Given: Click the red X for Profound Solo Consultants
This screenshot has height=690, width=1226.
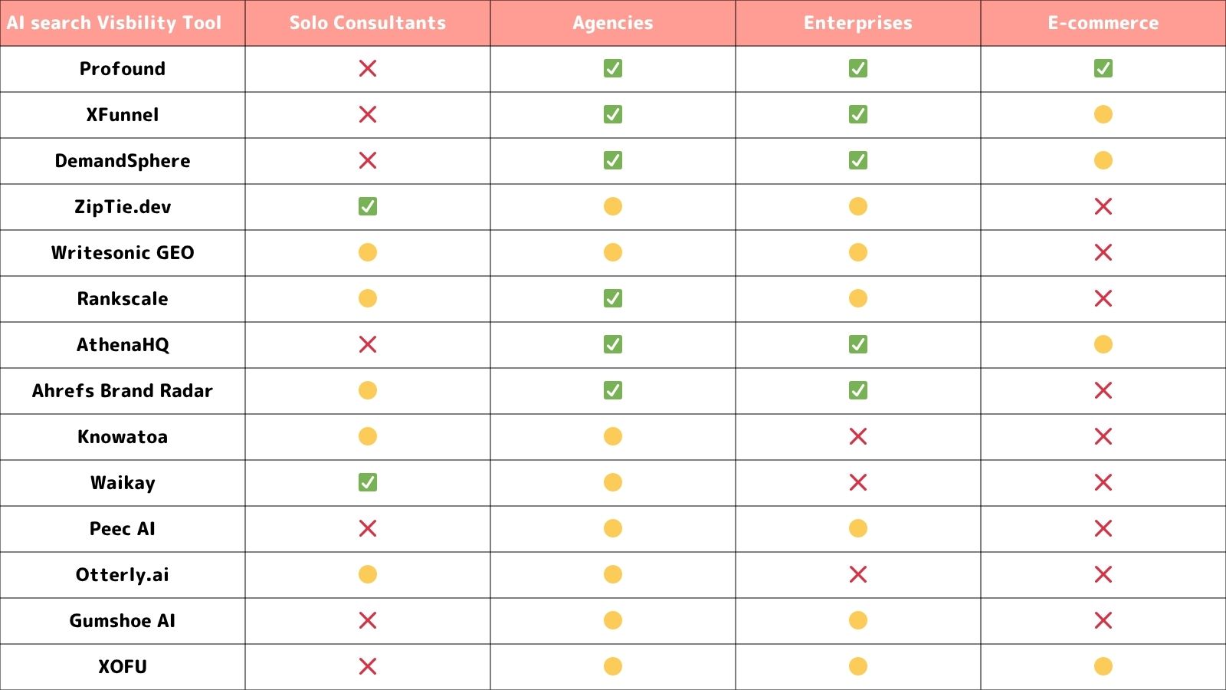Looking at the screenshot, I should click(368, 68).
